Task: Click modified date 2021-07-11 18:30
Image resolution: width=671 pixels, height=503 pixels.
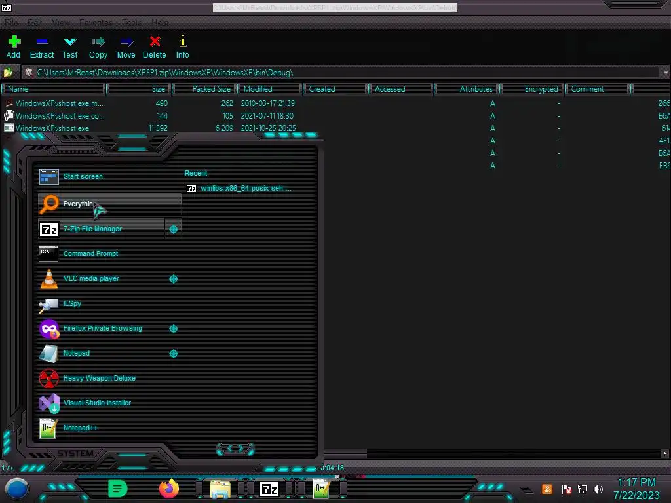Action: (x=267, y=116)
